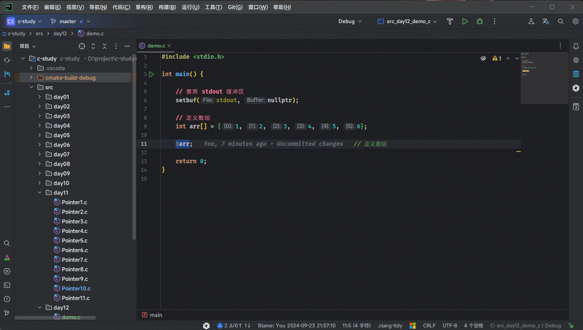Open the master branch dropdown
Viewport: 583px width, 330px height.
70,21
